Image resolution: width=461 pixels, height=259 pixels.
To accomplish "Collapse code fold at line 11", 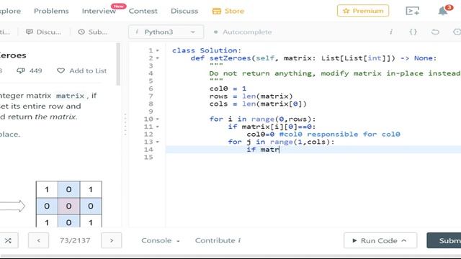I will click(x=158, y=127).
